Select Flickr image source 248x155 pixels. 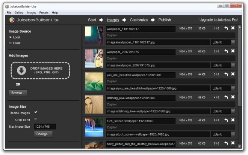(11, 43)
